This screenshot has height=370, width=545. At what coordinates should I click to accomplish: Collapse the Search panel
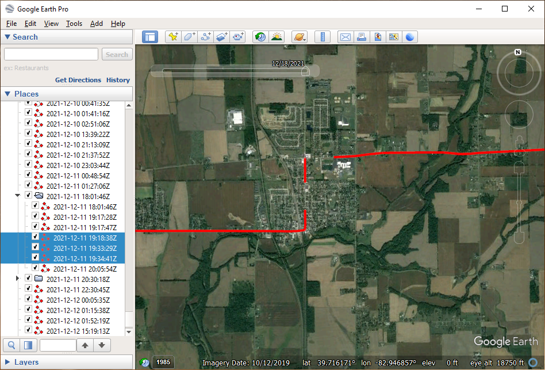pos(7,37)
